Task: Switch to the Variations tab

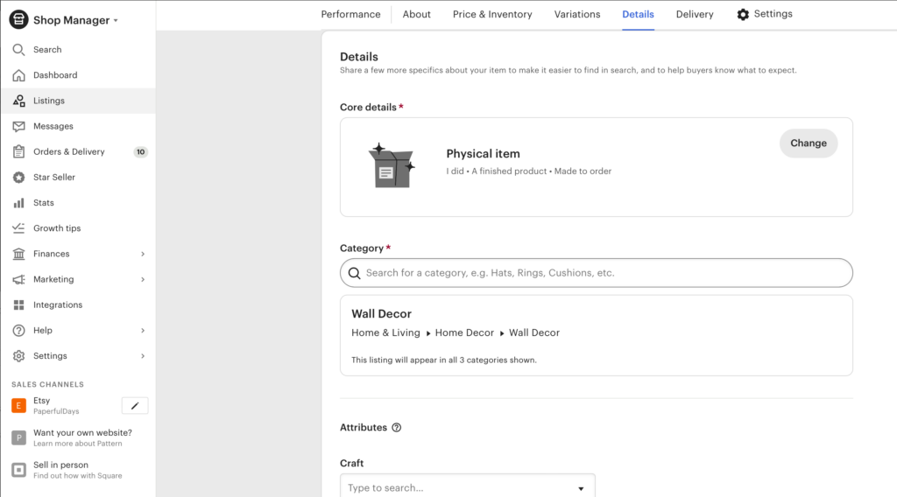Action: coord(576,14)
